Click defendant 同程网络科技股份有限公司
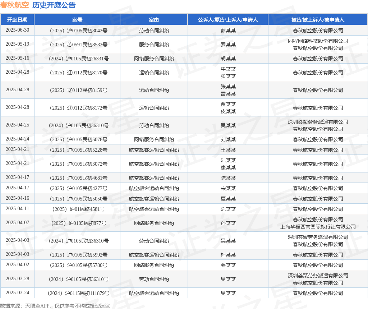368x309 pixels. click(318, 41)
